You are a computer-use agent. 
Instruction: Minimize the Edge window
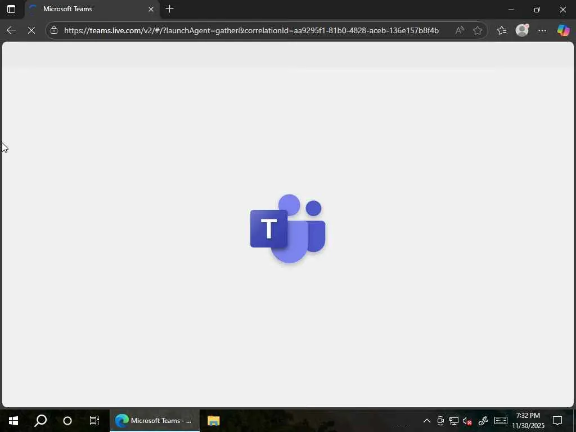(x=511, y=10)
